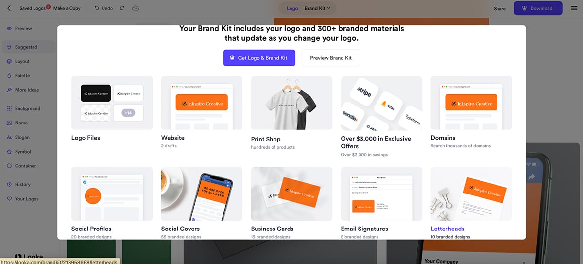583x264 pixels.
Task: Open Preview with the eye icon in sidebar
Action: coord(9,28)
